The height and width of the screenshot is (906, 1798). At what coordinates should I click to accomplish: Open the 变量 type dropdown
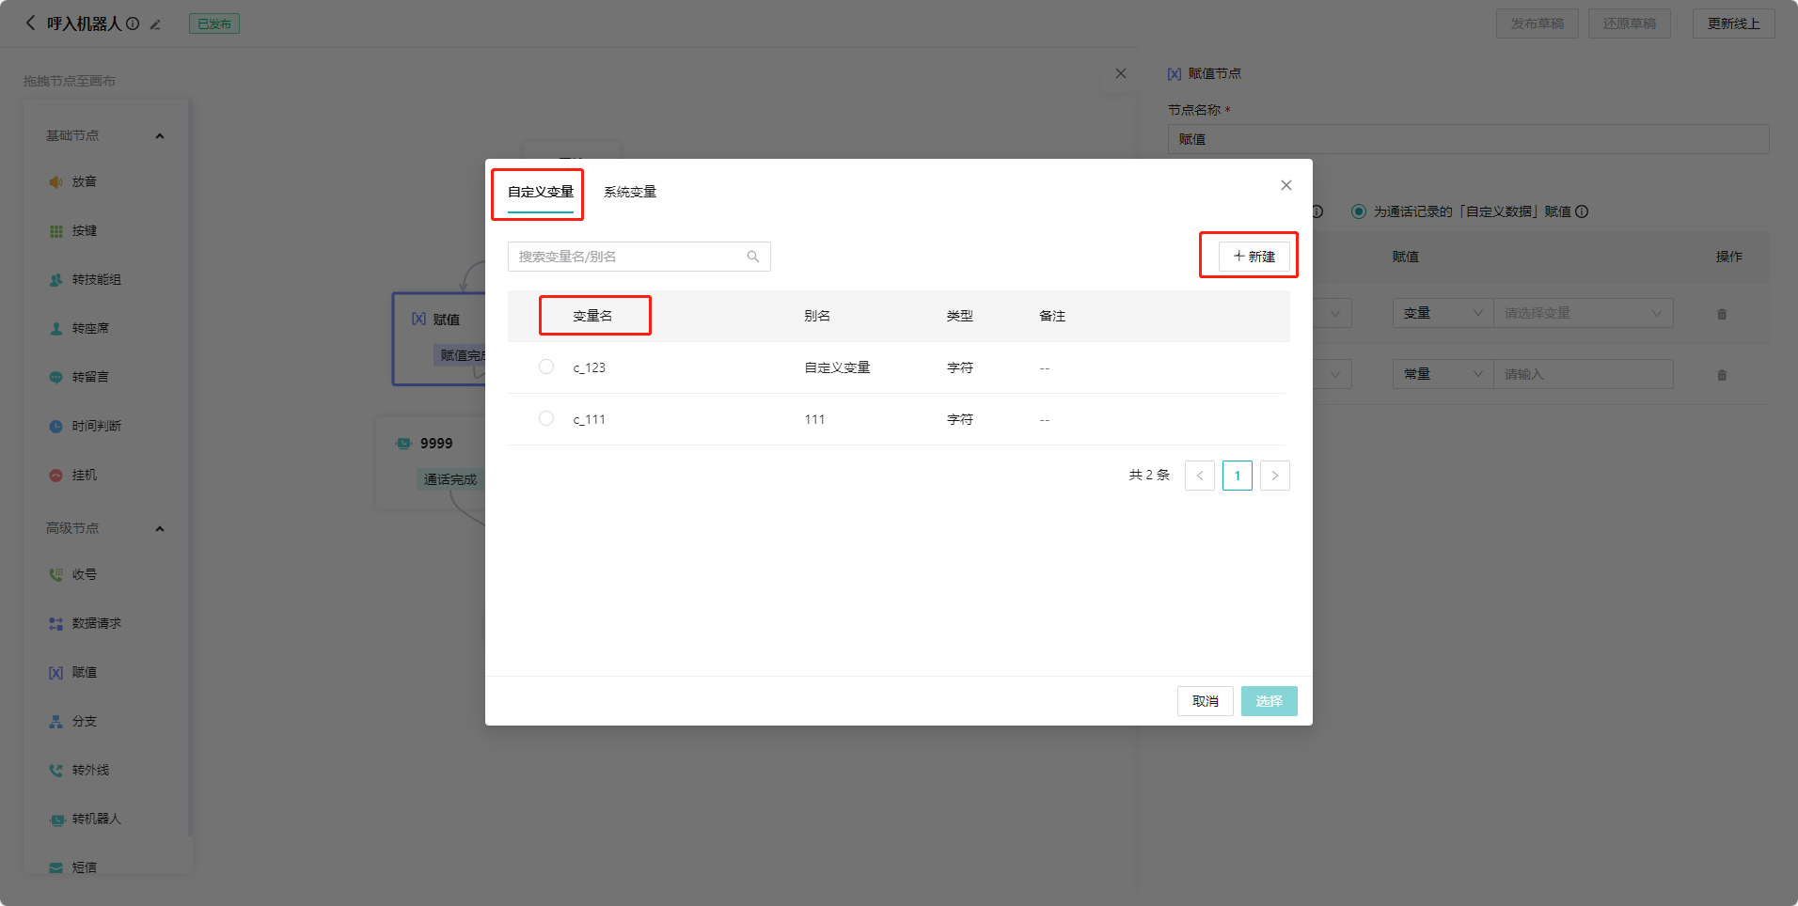tap(1443, 313)
